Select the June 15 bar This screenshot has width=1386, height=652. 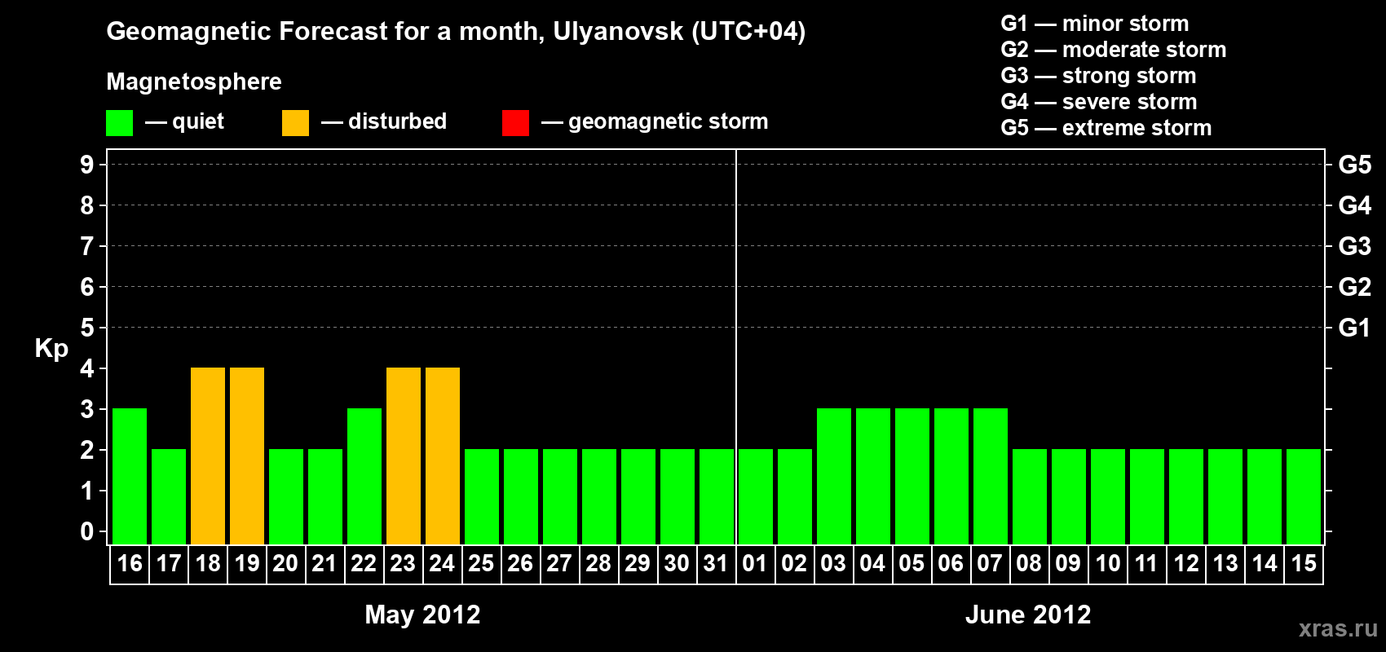point(1304,496)
